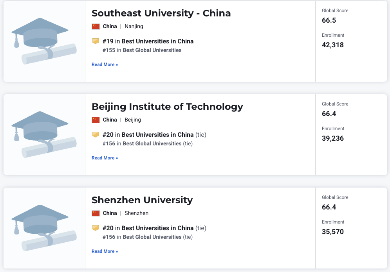Viewport: 390px width, 272px height.
Task: Click ranking badge icon in Shenzhen University card
Action: [x=96, y=228]
